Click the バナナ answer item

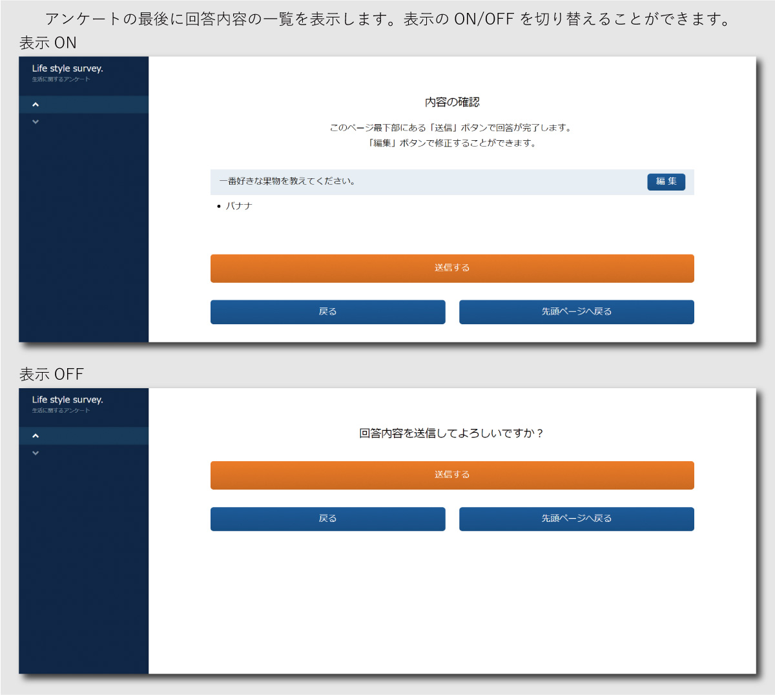tap(238, 206)
